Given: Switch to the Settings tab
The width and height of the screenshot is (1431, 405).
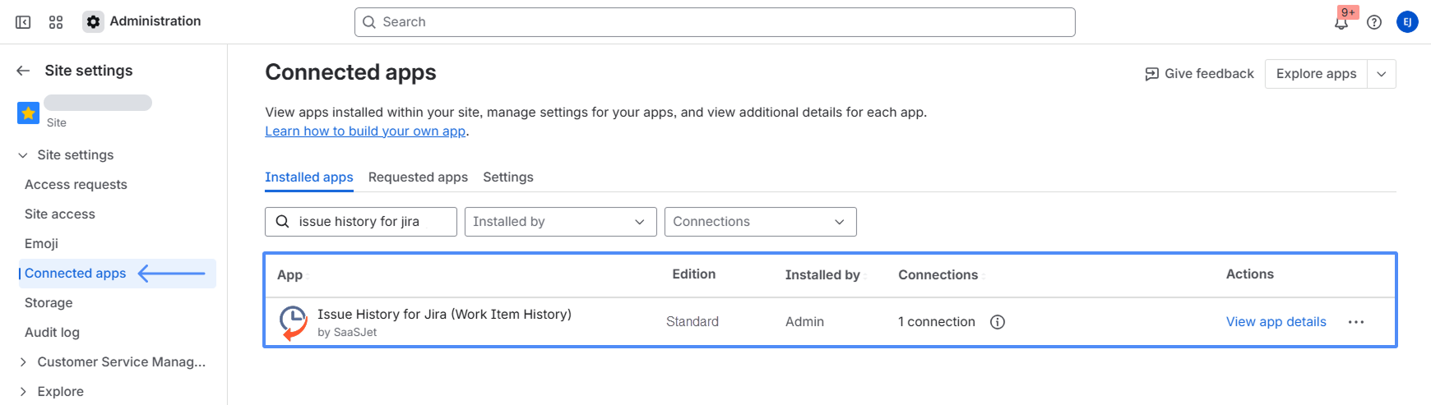Looking at the screenshot, I should tap(507, 177).
